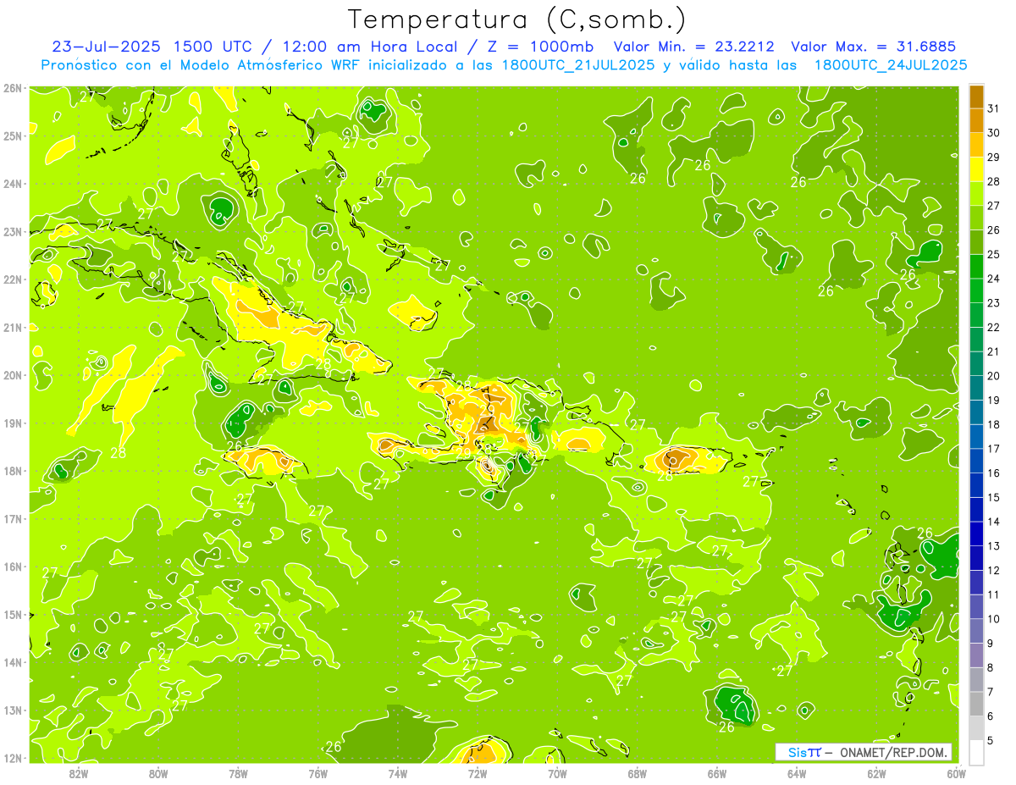
Task: Pick the orange colorbar segment between 30 and 31
Action: (x=976, y=120)
